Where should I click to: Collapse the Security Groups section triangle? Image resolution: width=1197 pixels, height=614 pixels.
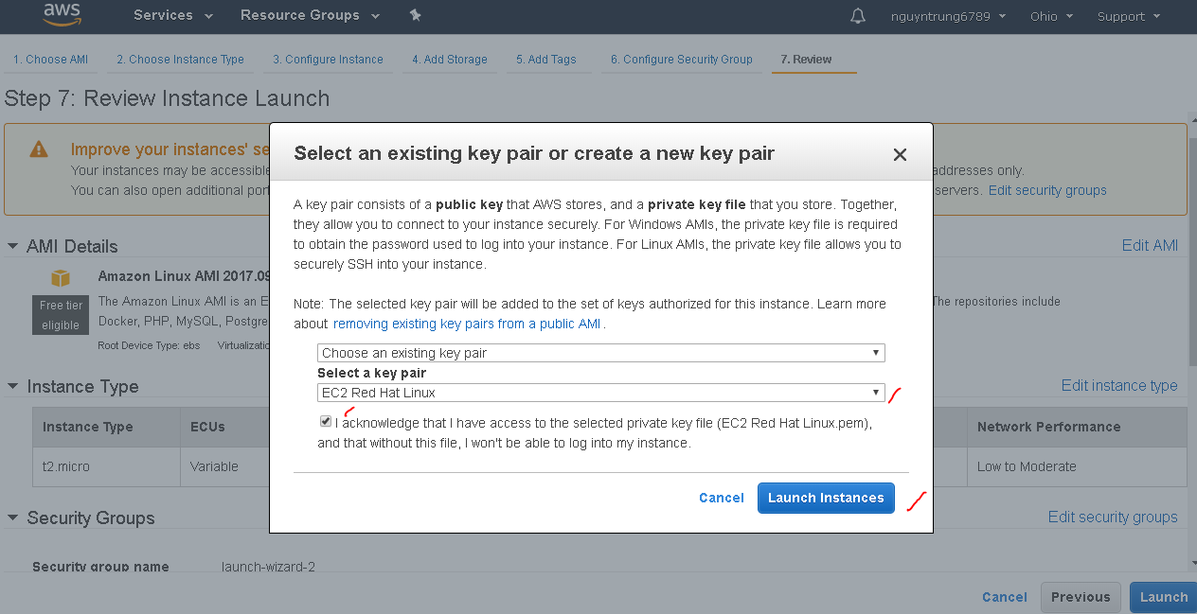coord(13,518)
